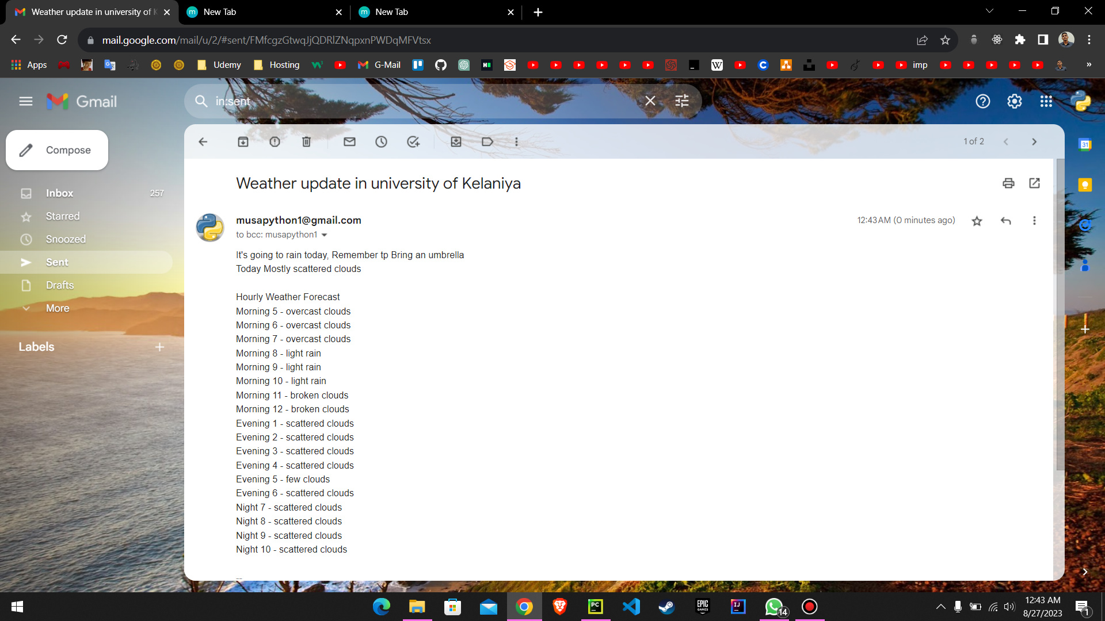This screenshot has width=1105, height=621.
Task: Print the email with printer icon
Action: click(x=1008, y=183)
